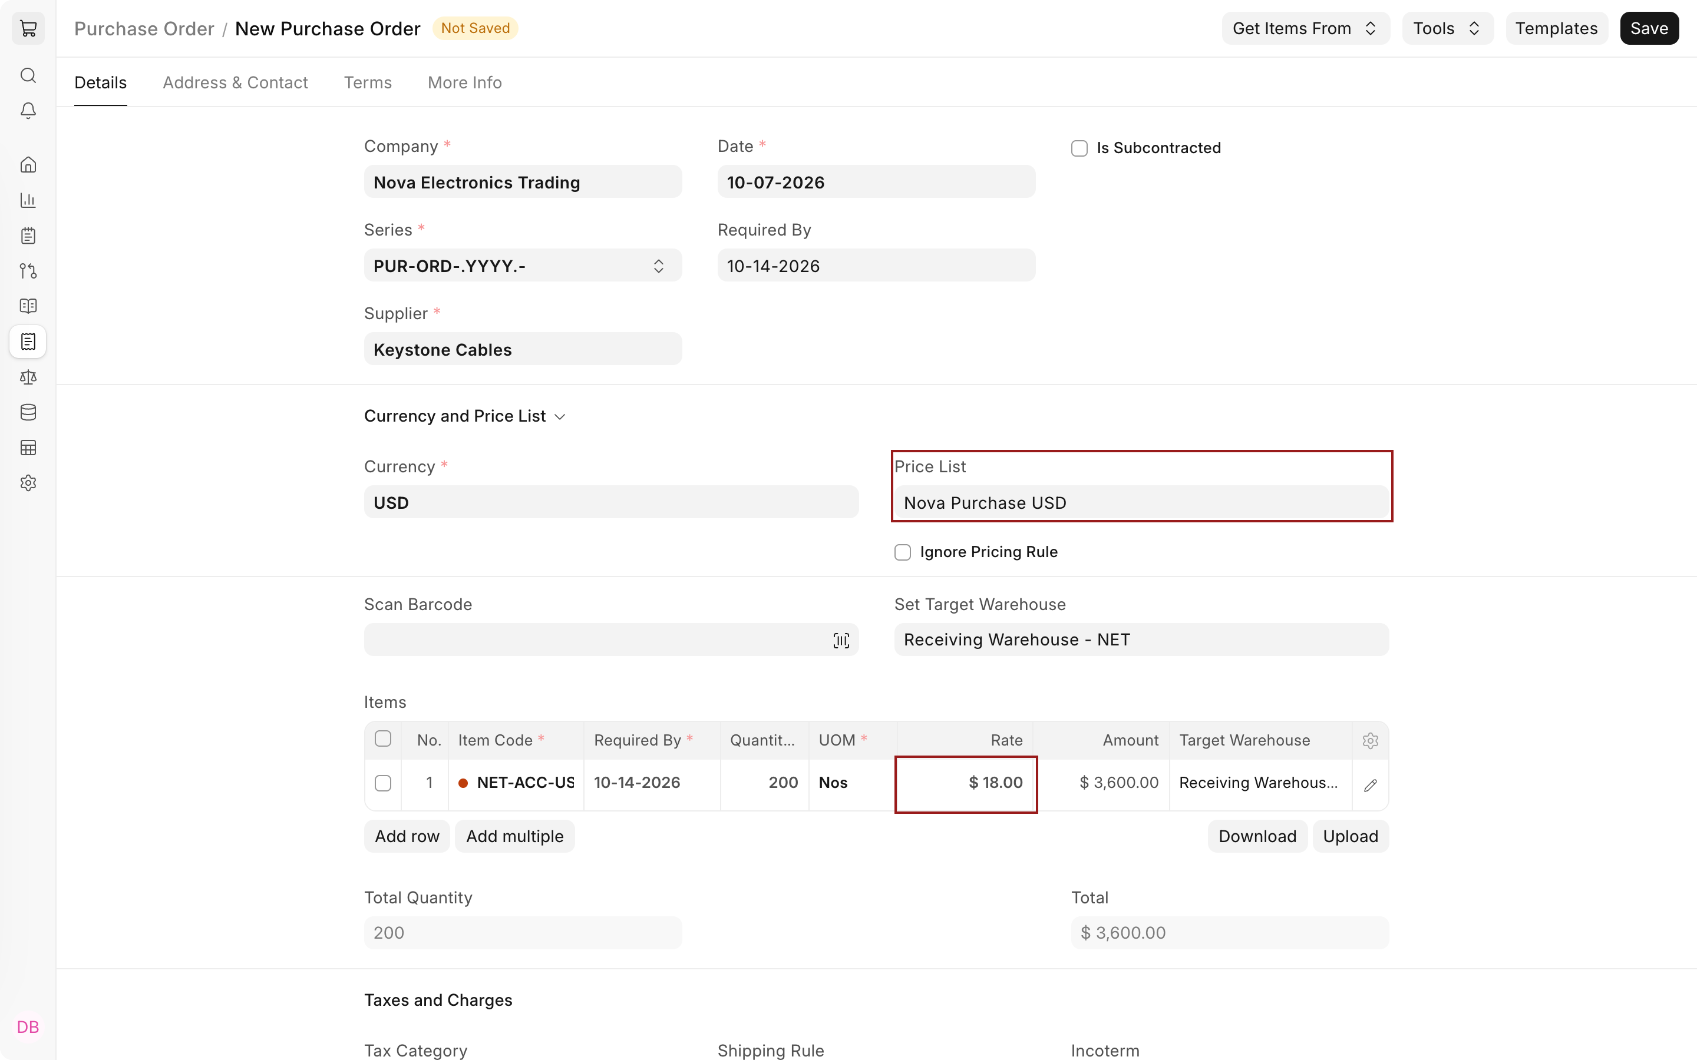This screenshot has height=1060, width=1697.
Task: Download the items table
Action: pos(1257,836)
